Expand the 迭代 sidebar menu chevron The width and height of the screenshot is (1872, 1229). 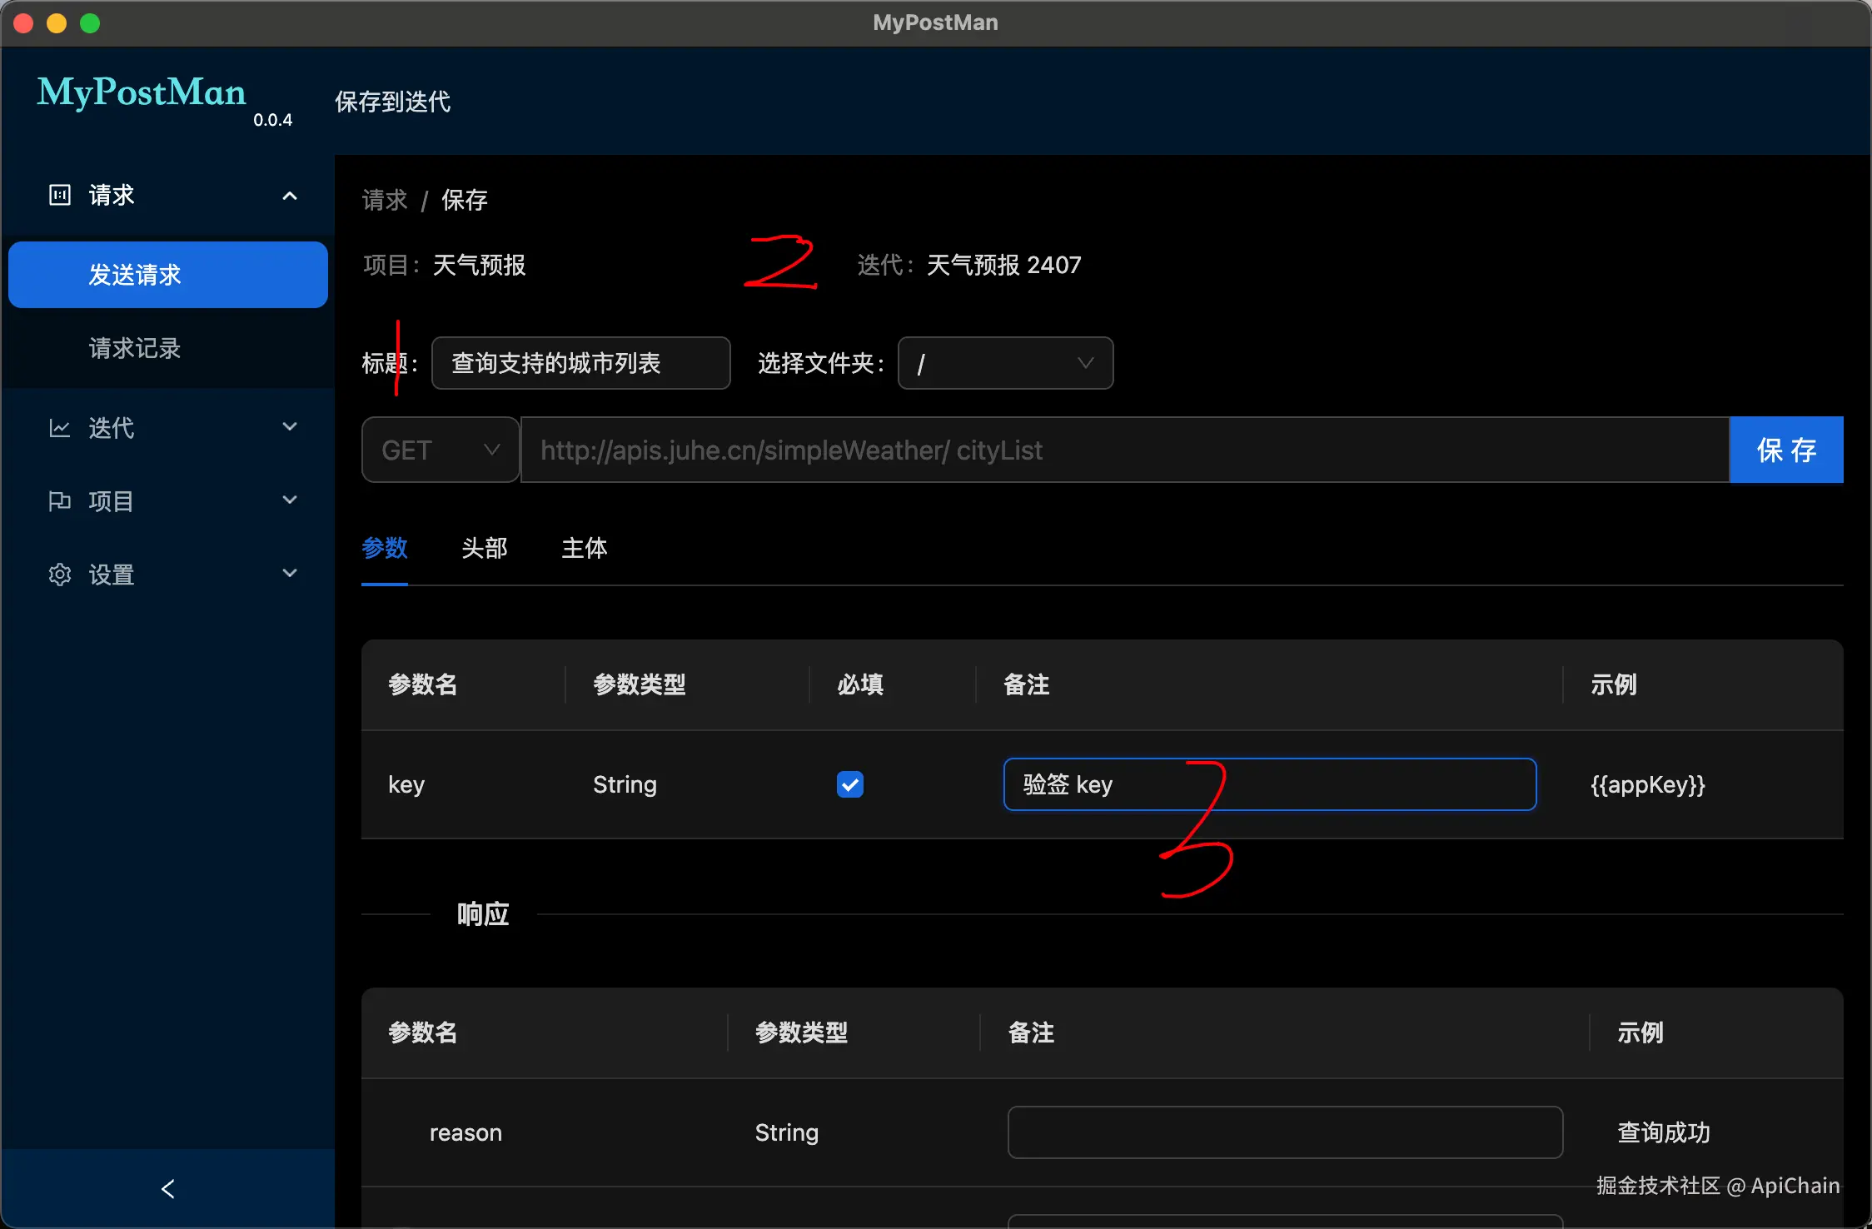[x=290, y=427]
